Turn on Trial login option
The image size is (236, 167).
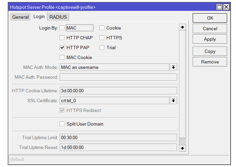tap(102, 48)
